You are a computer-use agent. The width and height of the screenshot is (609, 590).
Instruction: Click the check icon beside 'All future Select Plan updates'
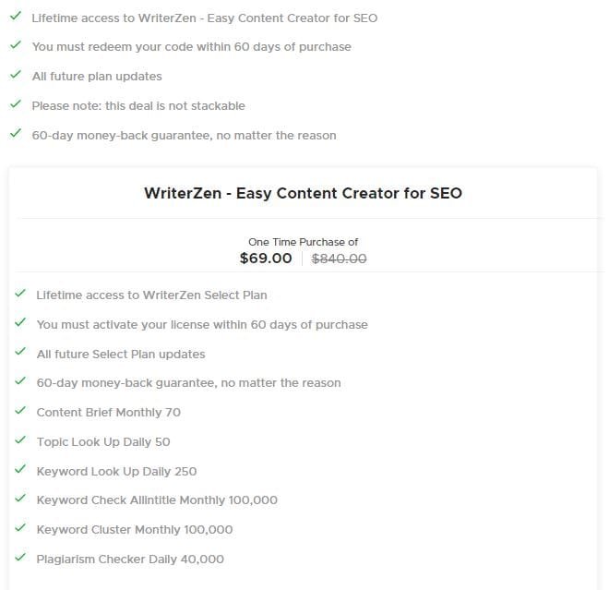(19, 353)
